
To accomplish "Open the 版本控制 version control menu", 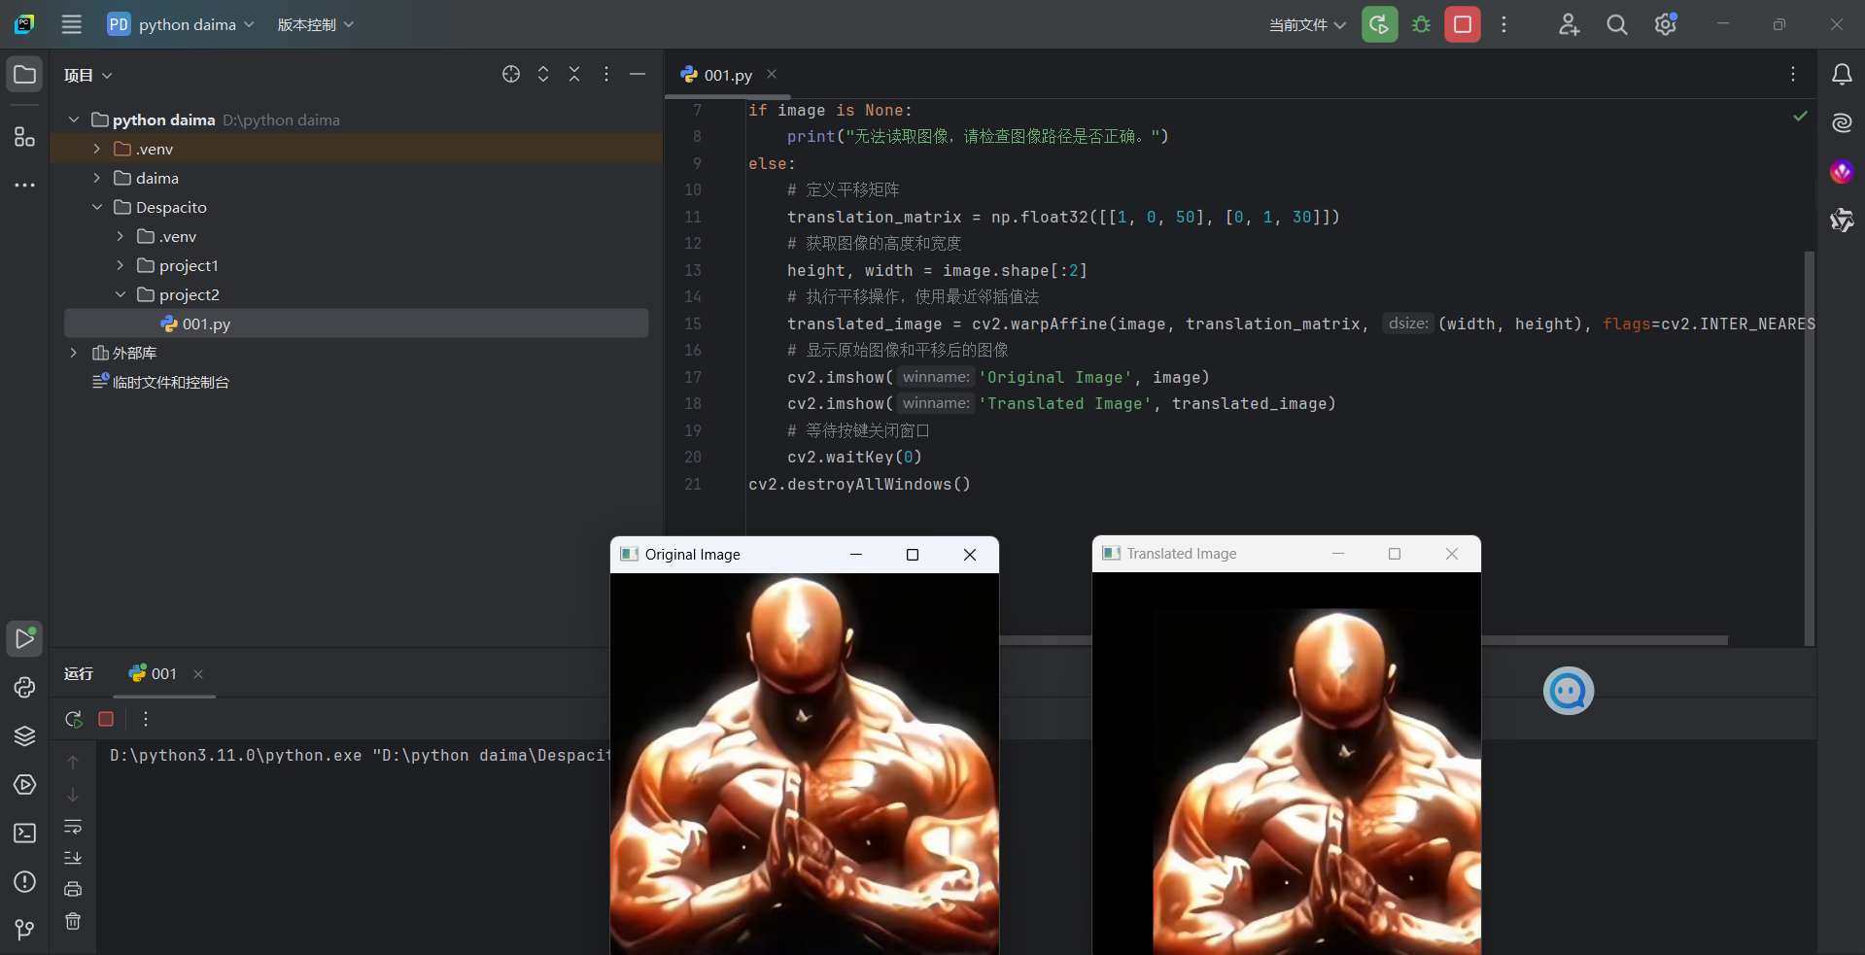I will 316,24.
